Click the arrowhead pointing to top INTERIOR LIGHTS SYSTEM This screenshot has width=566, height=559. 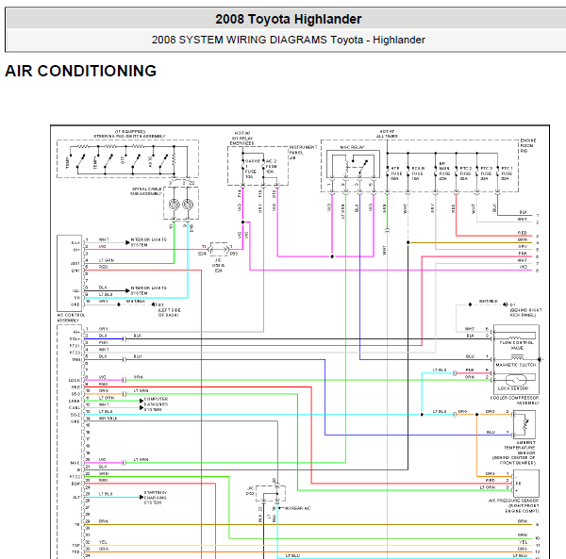tap(127, 242)
